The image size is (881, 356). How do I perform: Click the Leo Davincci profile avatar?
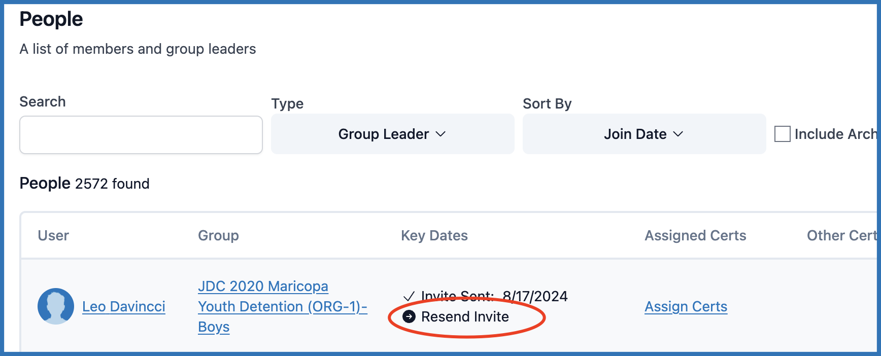click(56, 306)
